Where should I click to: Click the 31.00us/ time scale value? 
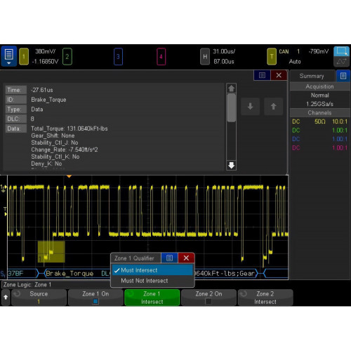(224, 51)
